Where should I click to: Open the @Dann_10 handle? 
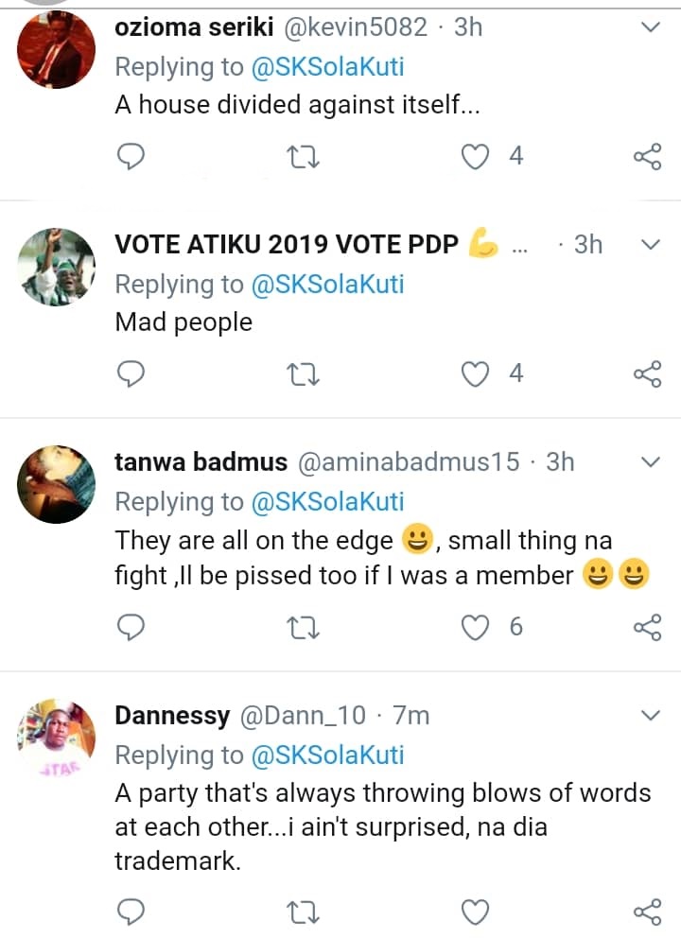point(303,716)
